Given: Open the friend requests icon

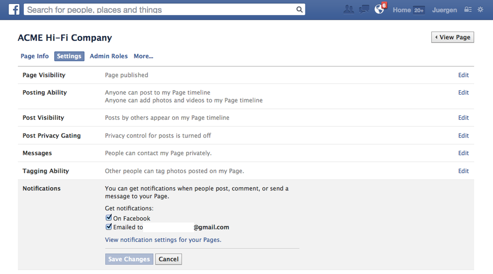Looking at the screenshot, I should tap(348, 9).
